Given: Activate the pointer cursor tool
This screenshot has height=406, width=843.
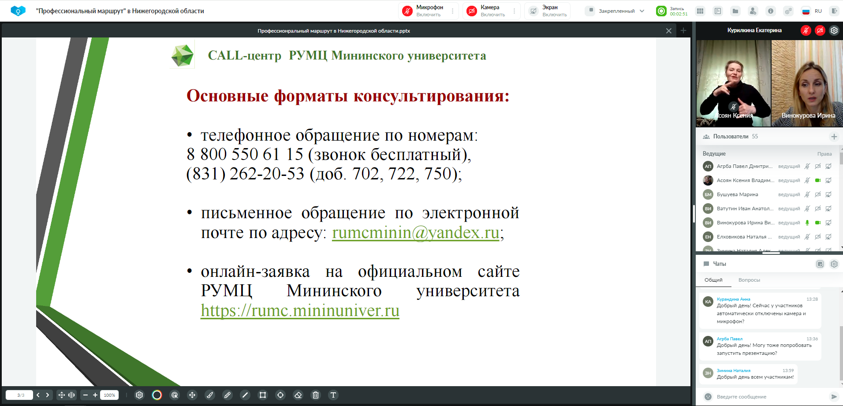Looking at the screenshot, I should point(175,395).
